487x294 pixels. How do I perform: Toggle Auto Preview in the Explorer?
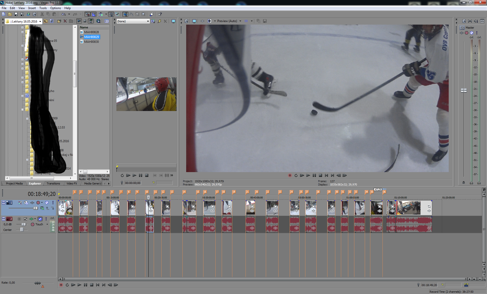click(91, 21)
